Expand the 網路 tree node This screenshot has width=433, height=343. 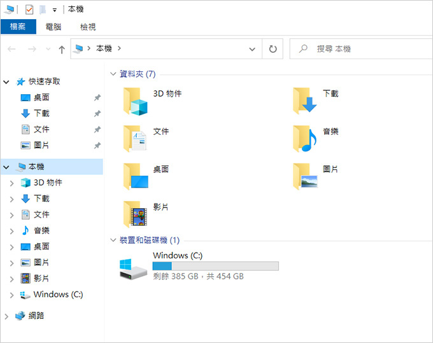coord(6,316)
